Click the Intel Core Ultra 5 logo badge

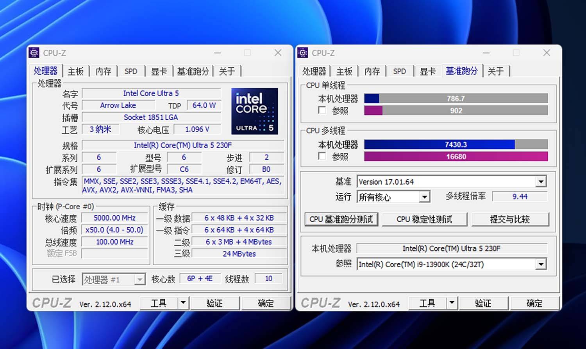255,111
